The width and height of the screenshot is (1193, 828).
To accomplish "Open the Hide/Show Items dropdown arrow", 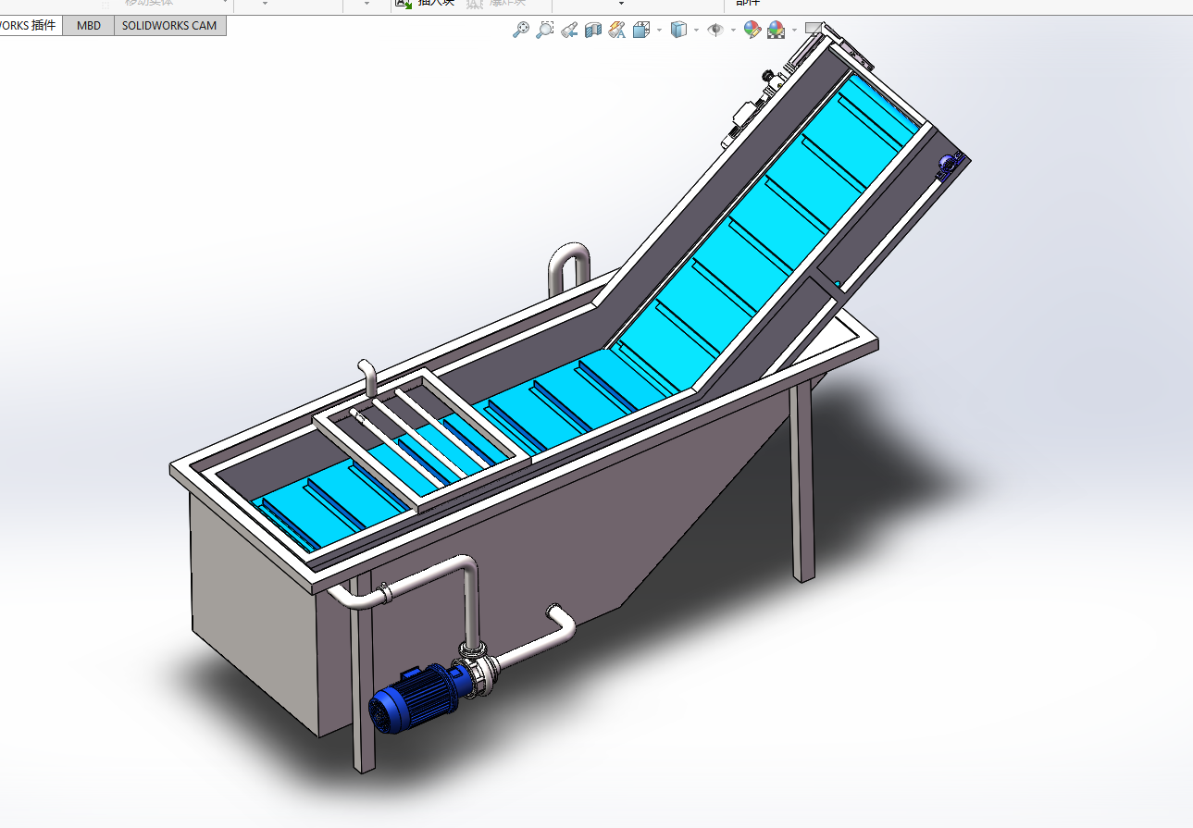I will [x=733, y=30].
